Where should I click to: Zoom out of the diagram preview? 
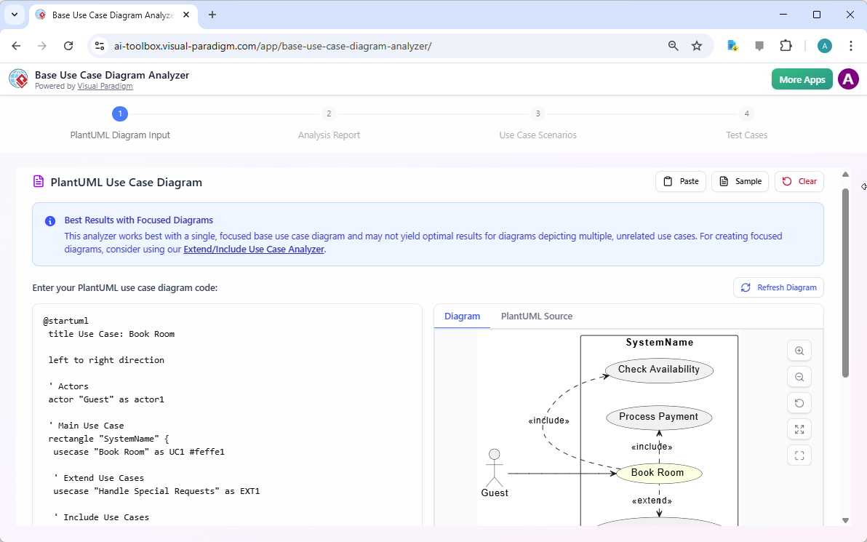click(x=799, y=376)
